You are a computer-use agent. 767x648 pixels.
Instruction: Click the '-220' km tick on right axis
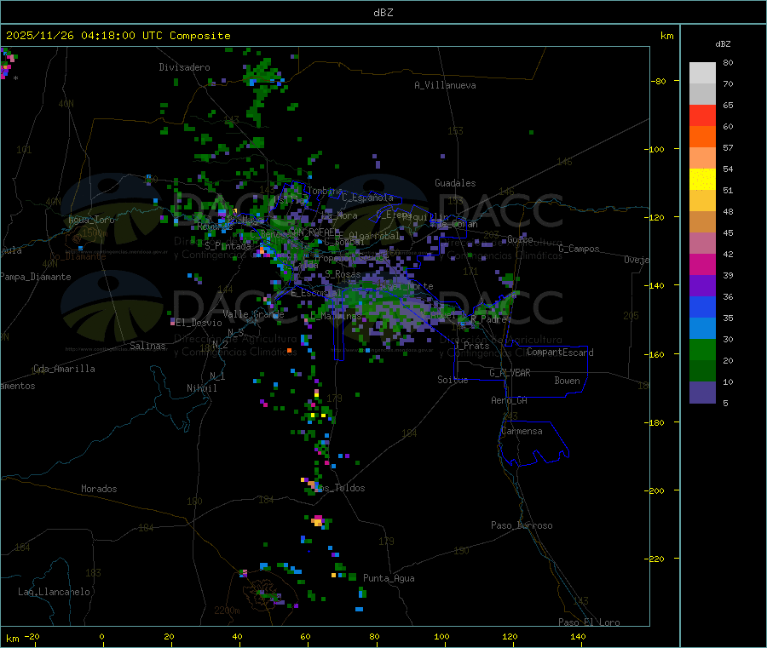click(656, 559)
